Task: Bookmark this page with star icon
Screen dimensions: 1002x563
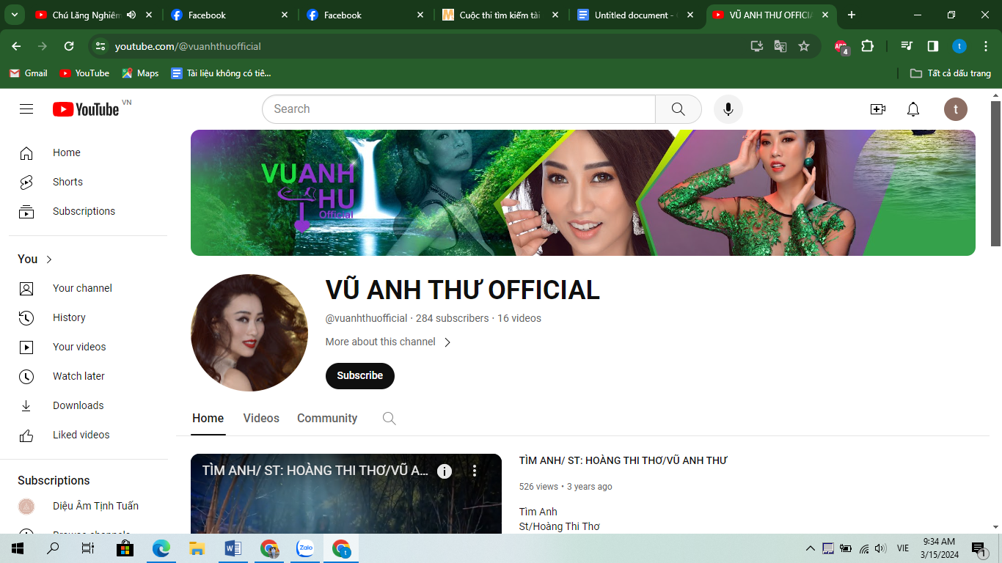Action: 804,46
